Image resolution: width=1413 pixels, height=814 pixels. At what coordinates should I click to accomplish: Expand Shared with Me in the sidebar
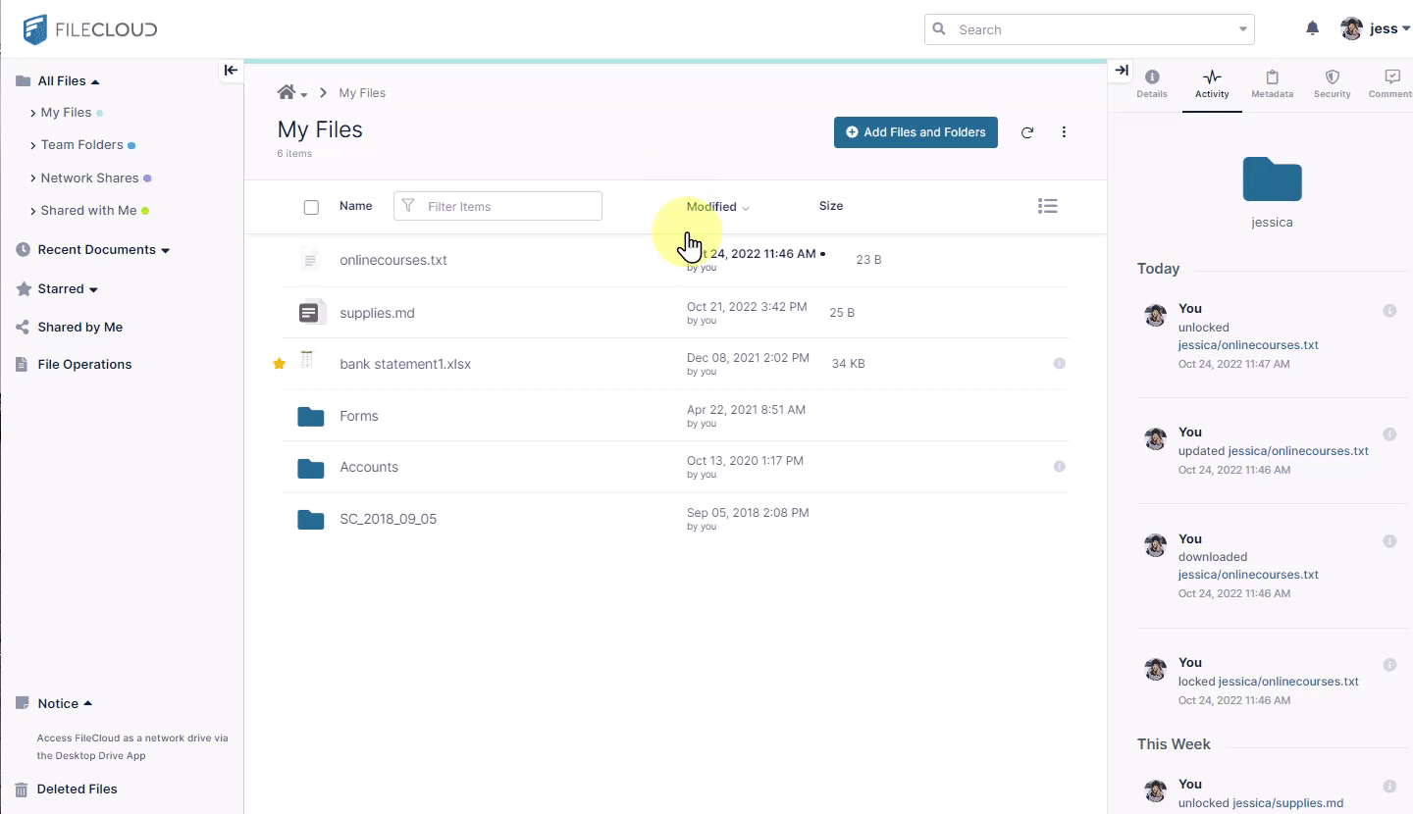pyautogui.click(x=33, y=211)
